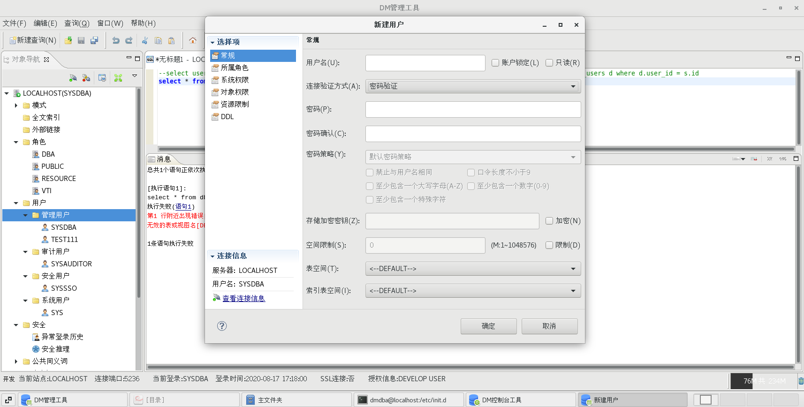The height and width of the screenshot is (407, 804).
Task: Open the 查询 menu
Action: pos(76,23)
